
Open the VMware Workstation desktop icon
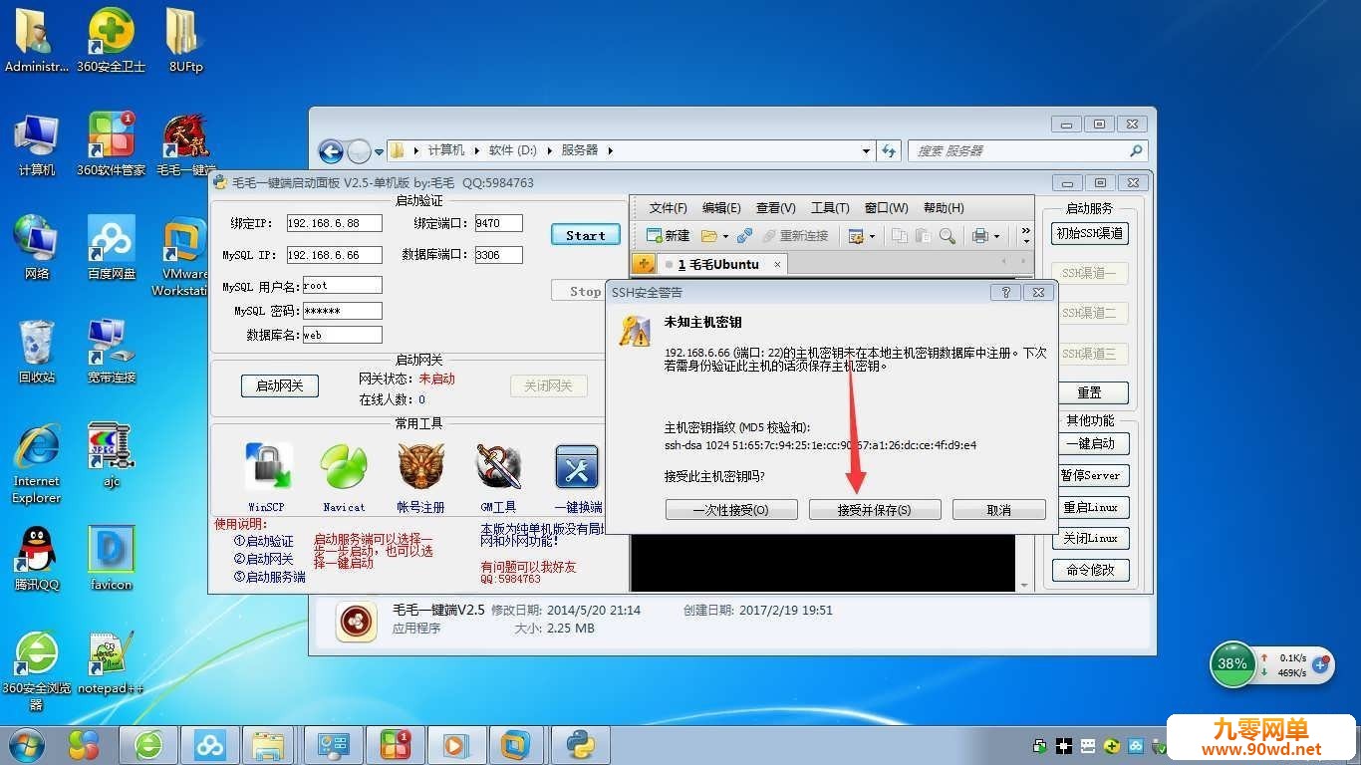click(185, 256)
